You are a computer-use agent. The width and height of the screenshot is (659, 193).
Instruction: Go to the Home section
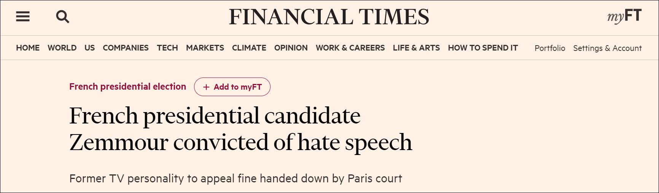(x=28, y=48)
